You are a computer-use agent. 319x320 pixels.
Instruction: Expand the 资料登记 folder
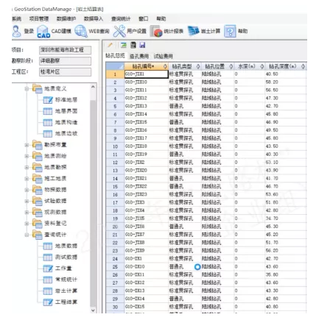(27, 224)
